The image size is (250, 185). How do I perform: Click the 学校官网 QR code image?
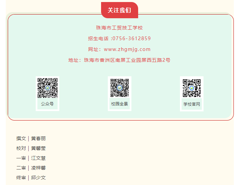click(192, 88)
